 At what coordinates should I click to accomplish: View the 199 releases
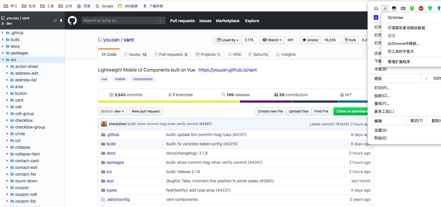pyautogui.click(x=236, y=95)
